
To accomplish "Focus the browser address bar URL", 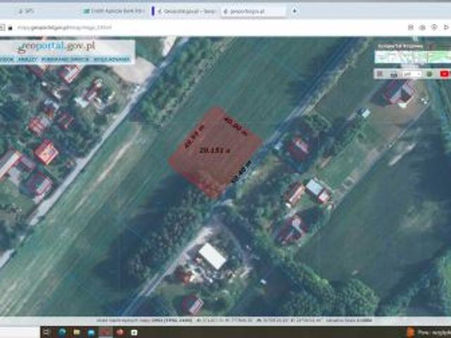I will click(x=64, y=27).
